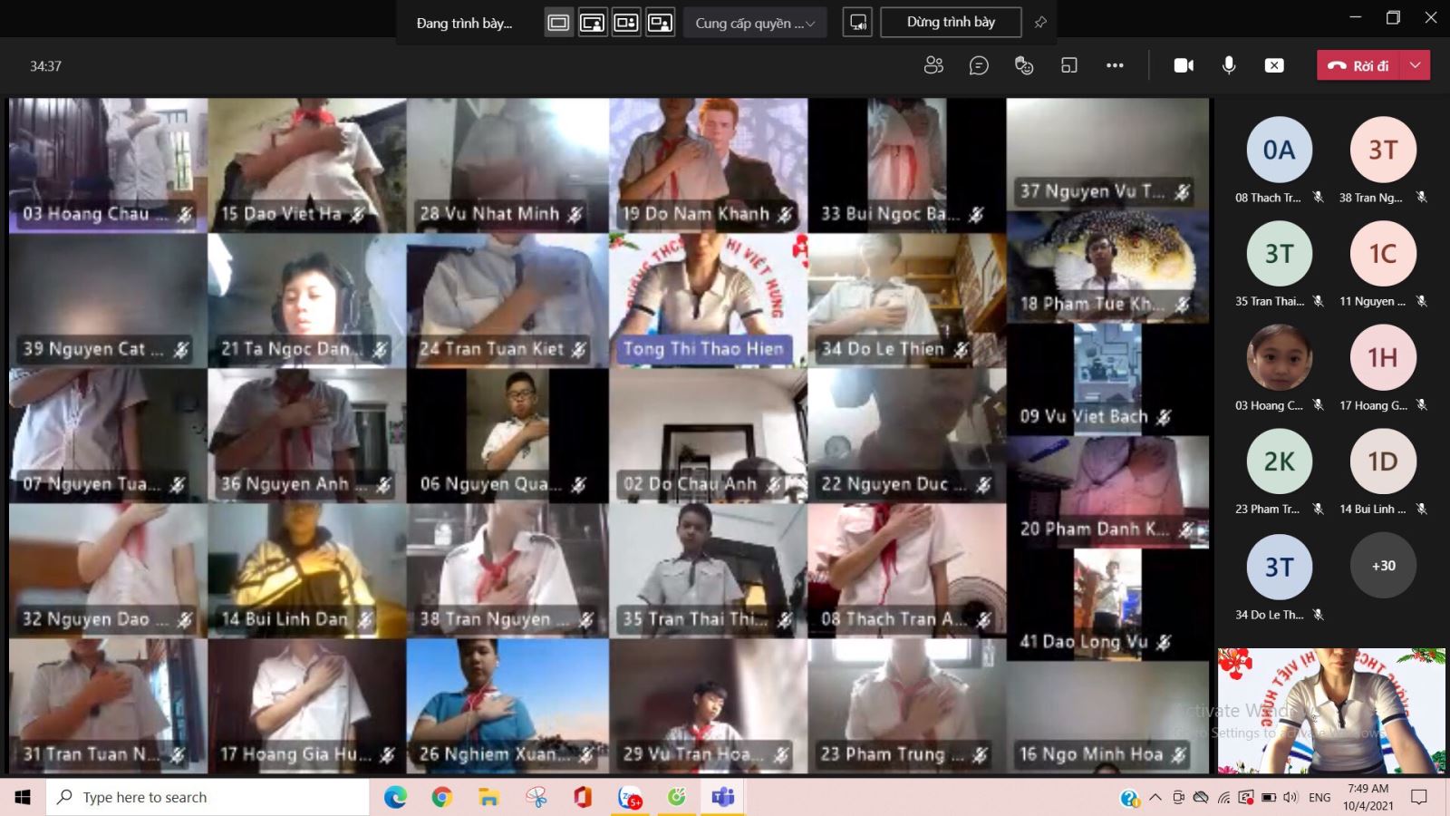
Task: Select content-only presenter layout
Action: click(x=558, y=23)
